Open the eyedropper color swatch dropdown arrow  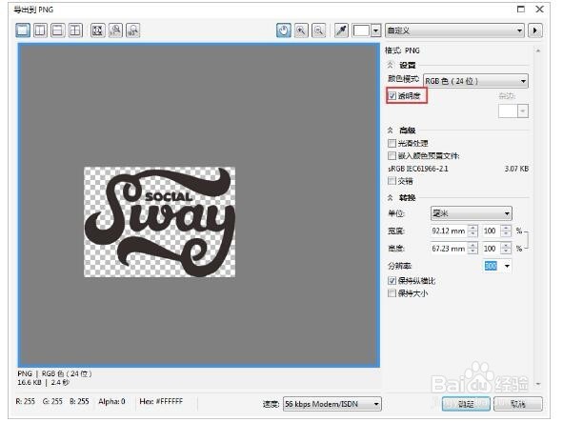click(x=375, y=30)
